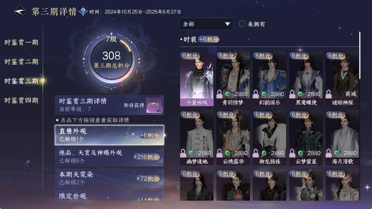
Task: Click jade currency icon on 幻韵游乐
Action: click(x=264, y=94)
